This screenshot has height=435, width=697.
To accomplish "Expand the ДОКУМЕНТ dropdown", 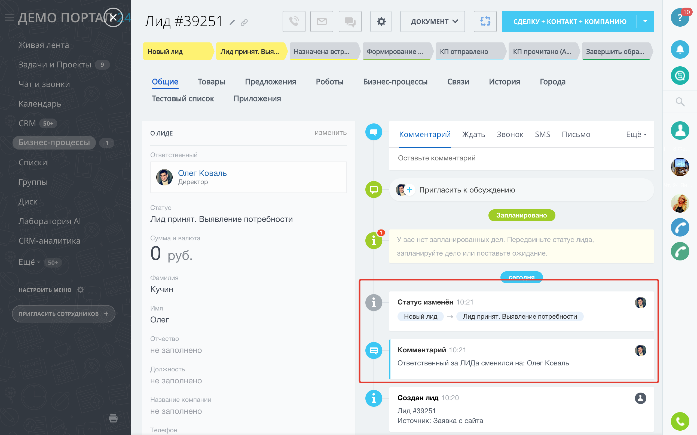I will [432, 21].
